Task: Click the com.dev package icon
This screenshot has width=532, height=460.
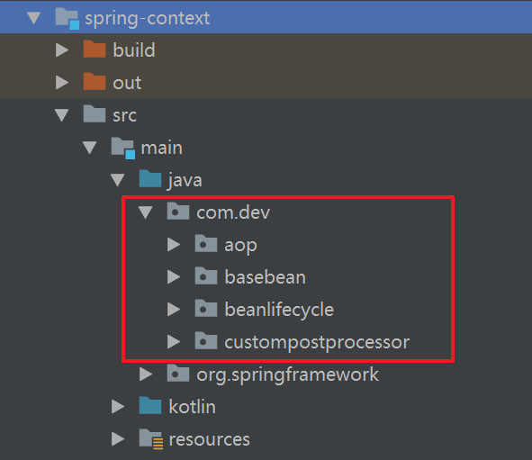Action: coord(178,212)
